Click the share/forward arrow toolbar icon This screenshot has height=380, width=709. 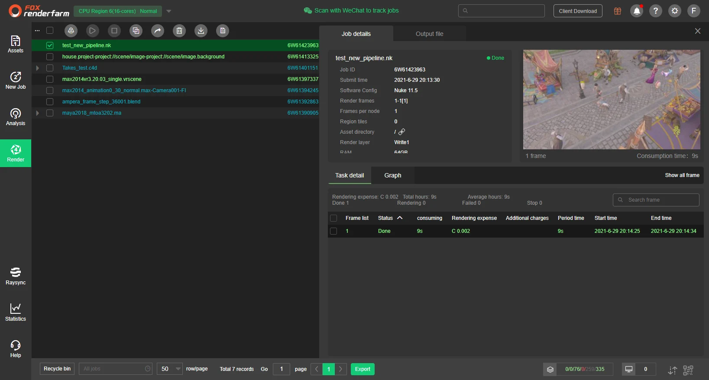pyautogui.click(x=158, y=31)
